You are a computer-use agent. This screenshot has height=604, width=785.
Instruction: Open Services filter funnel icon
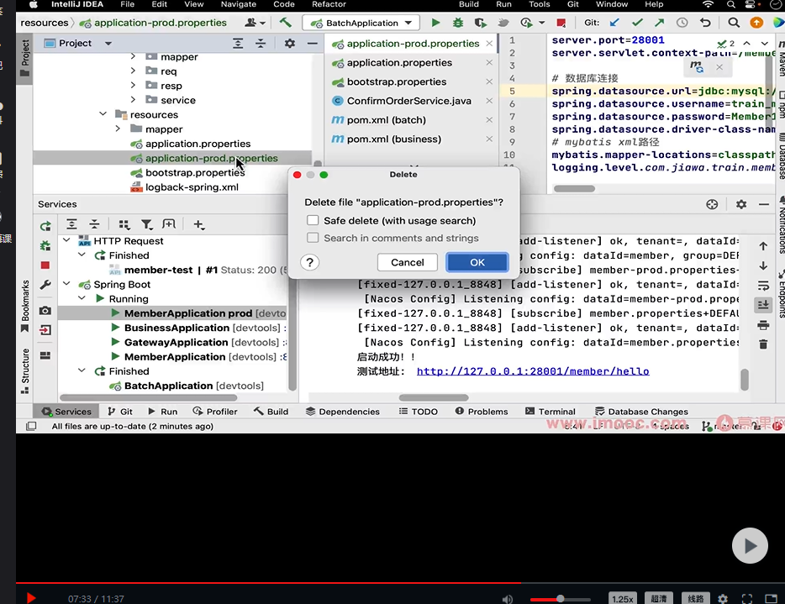tap(146, 224)
